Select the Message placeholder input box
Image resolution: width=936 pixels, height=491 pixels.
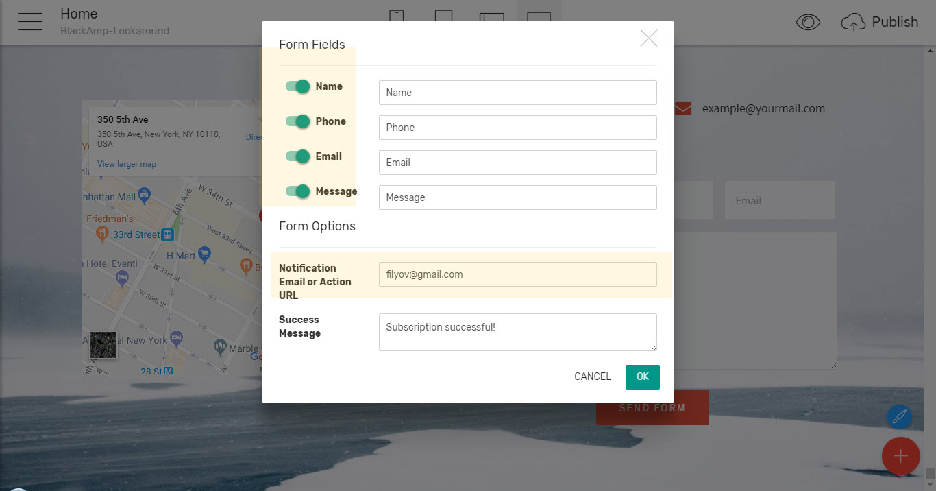517,197
